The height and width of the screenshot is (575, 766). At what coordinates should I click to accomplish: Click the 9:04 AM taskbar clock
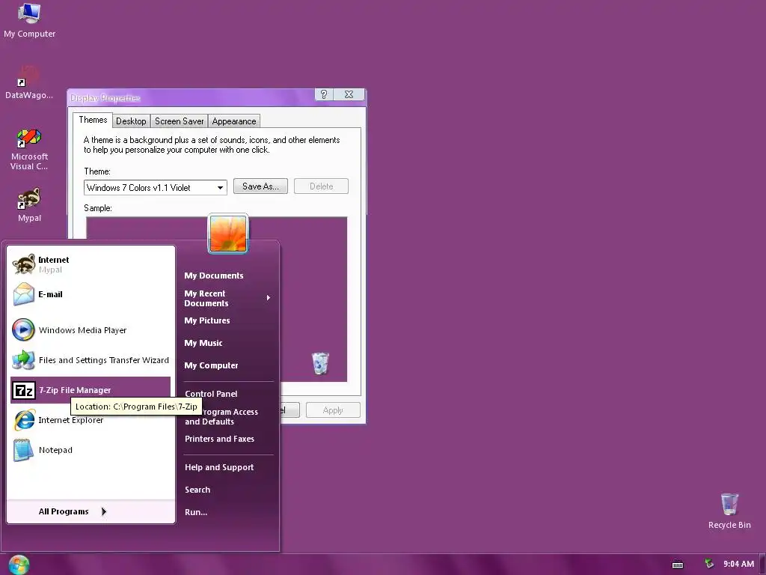pyautogui.click(x=738, y=564)
